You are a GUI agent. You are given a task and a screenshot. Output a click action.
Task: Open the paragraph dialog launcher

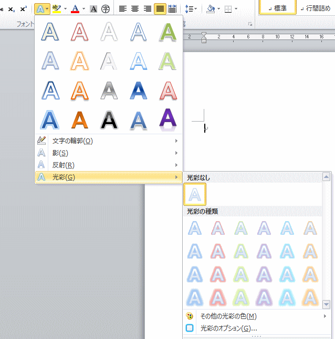pos(250,24)
